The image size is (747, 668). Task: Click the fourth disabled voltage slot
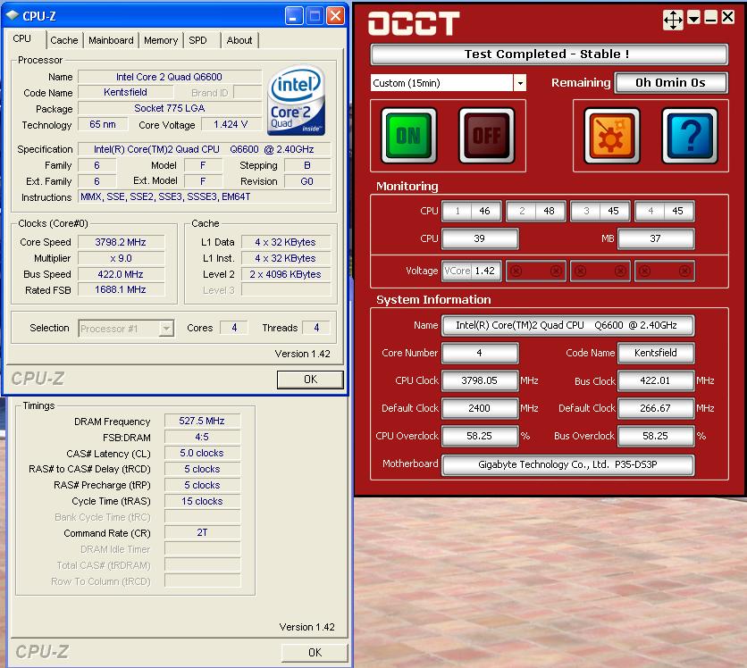665,271
